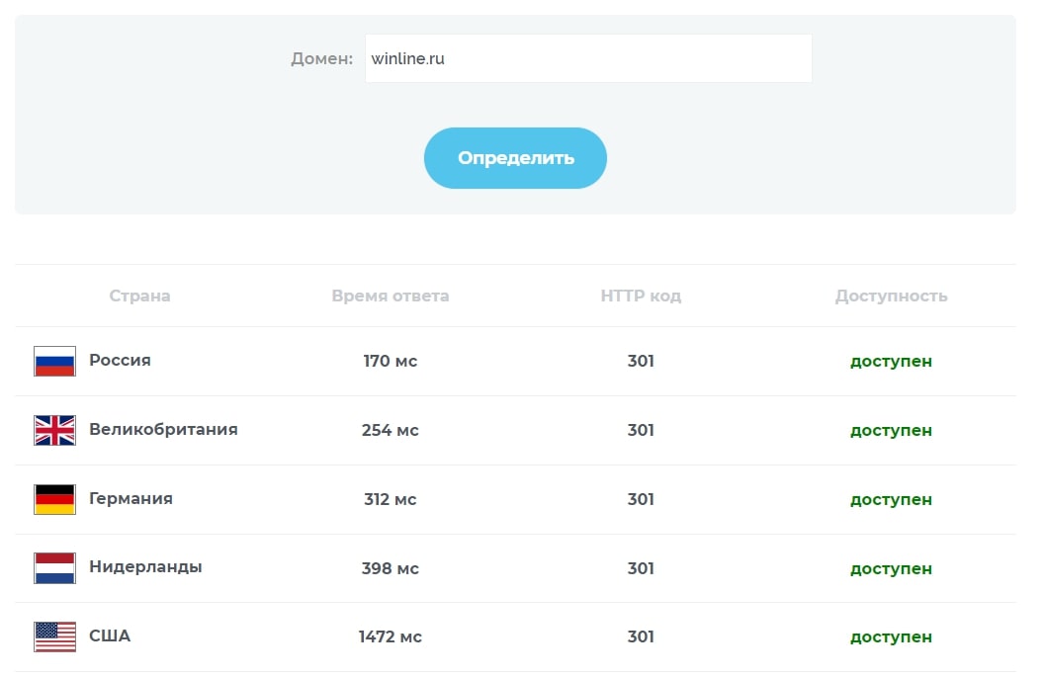Click the 301 code in Нидерланды row
1046x677 pixels.
coord(641,568)
